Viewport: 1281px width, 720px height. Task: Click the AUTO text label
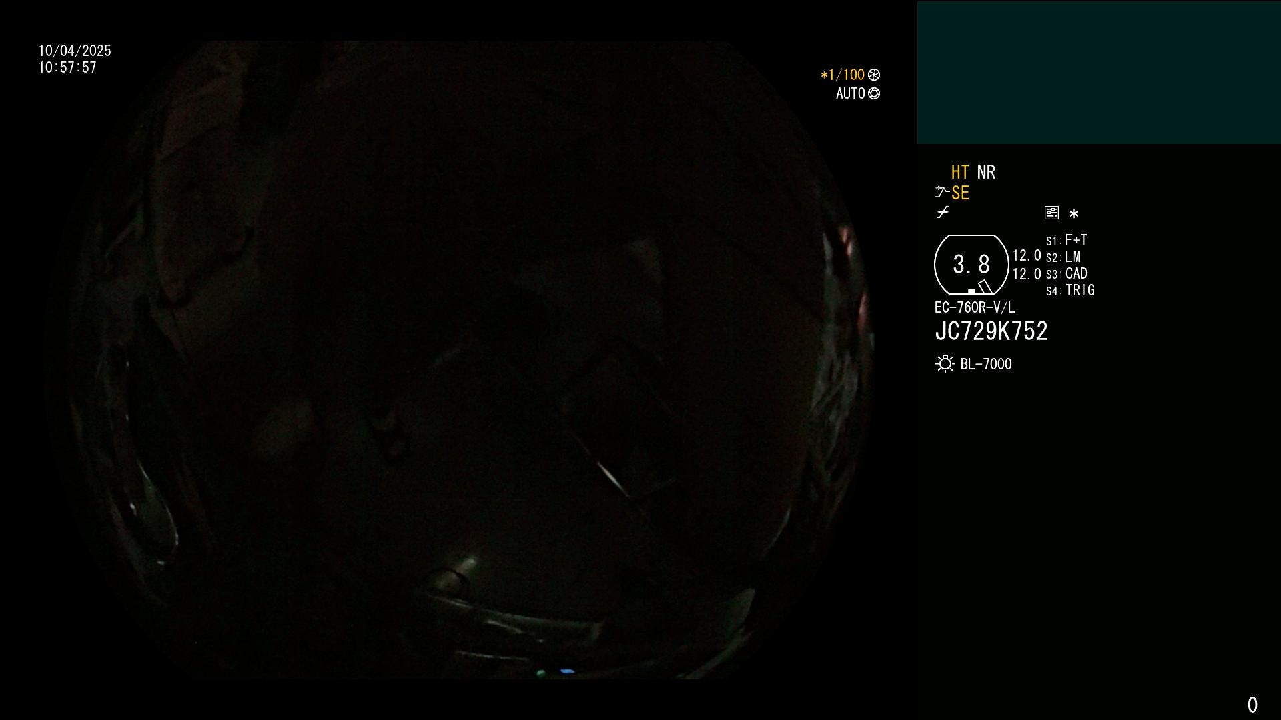(x=851, y=93)
